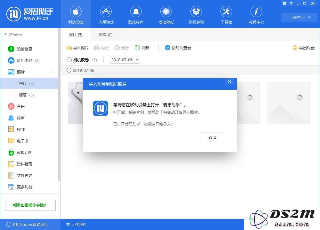Open 刷机越狱 flashing section
This screenshot has width=320, height=230.
point(196,15)
